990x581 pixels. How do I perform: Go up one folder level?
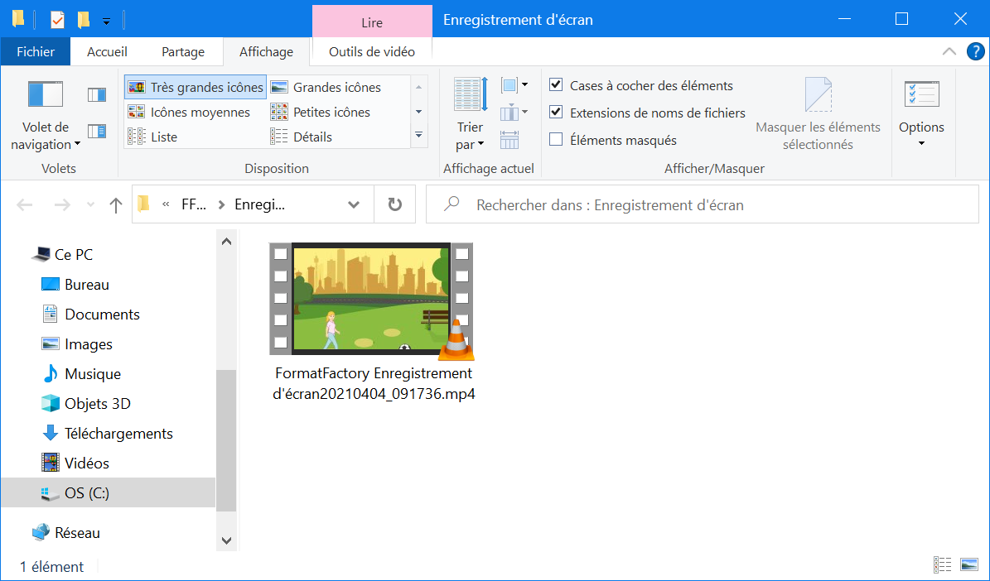pyautogui.click(x=115, y=204)
